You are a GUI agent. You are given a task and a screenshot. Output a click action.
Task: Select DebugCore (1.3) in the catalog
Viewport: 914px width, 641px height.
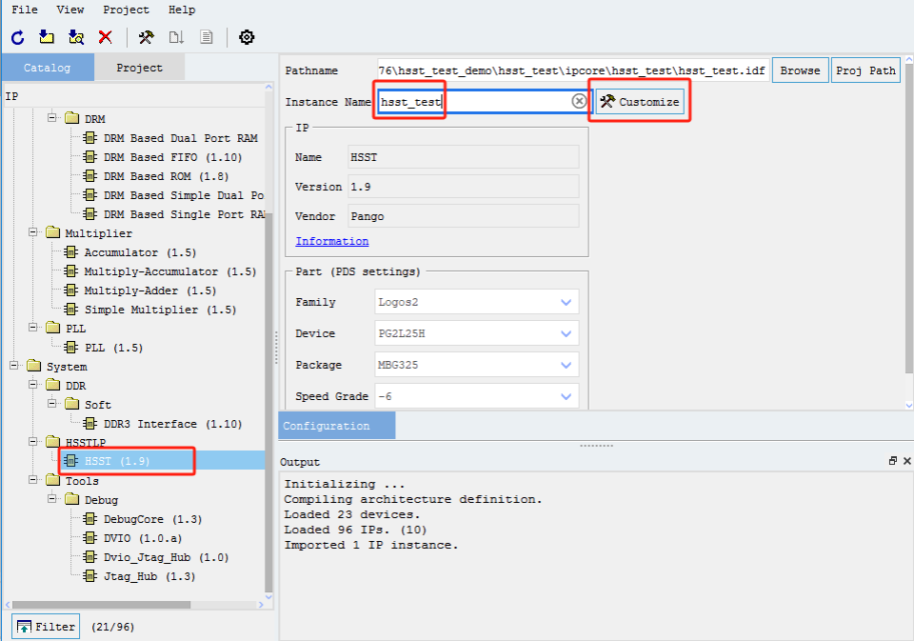click(152, 519)
